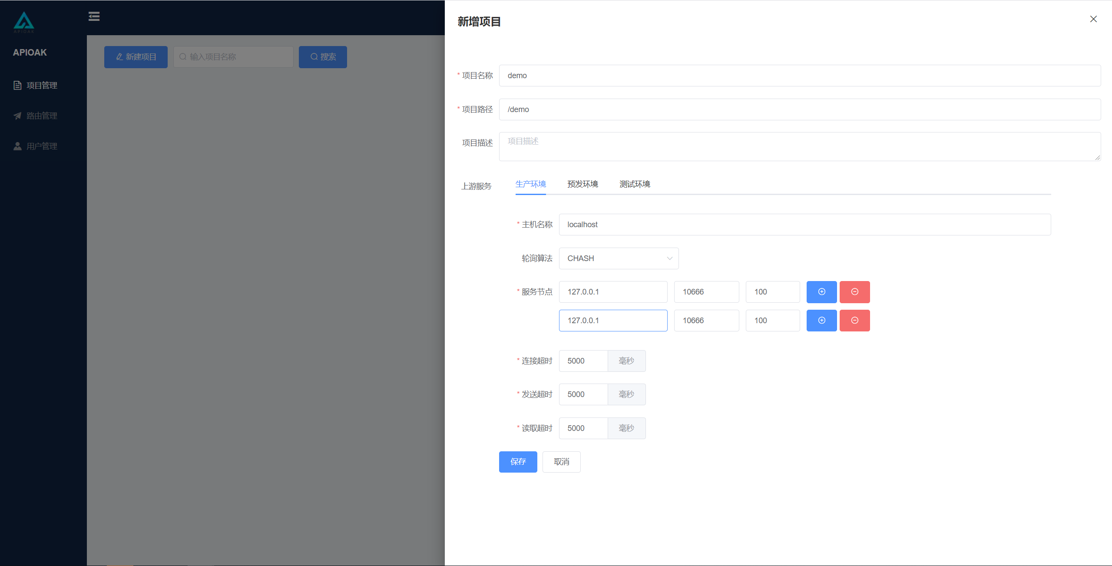
Task: Click the 毫秒 unit beside 读取超时
Action: click(x=626, y=428)
